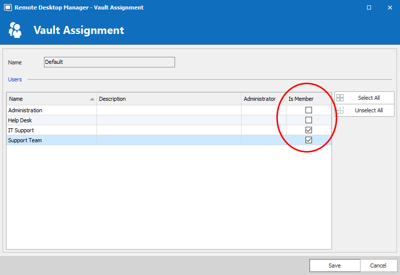Enable Is Member for Administration

point(308,110)
